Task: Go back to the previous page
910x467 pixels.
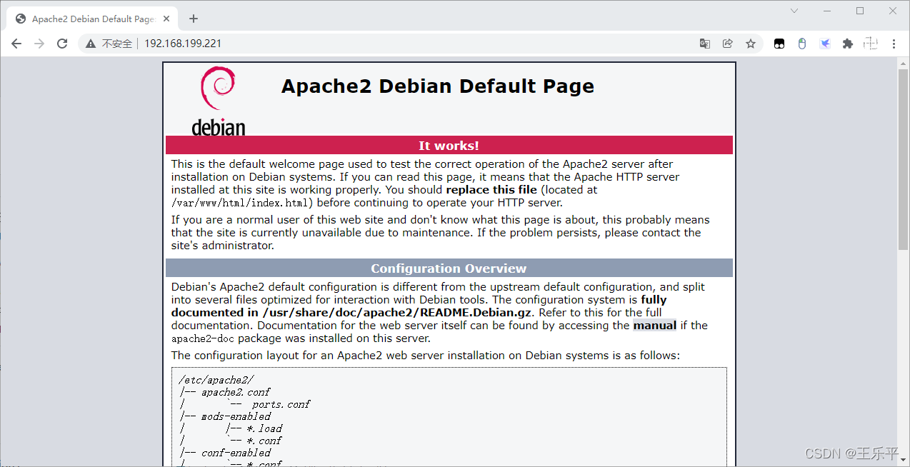Action: [16, 44]
